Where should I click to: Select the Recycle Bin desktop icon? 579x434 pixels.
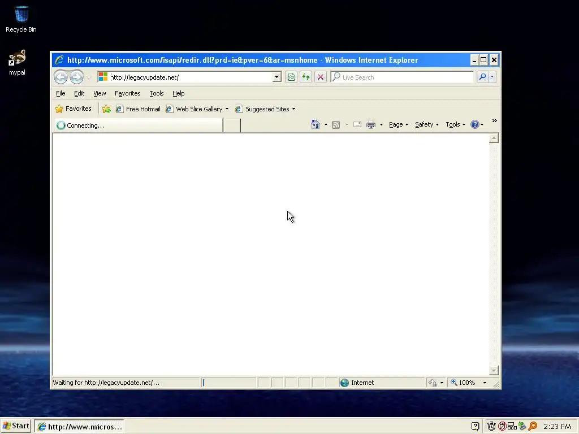[21, 19]
